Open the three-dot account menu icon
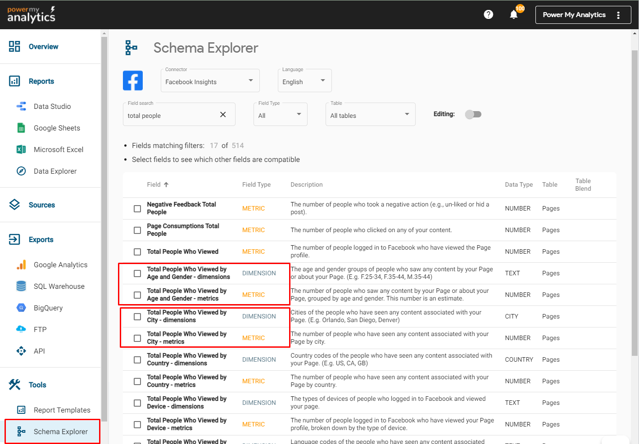 click(618, 15)
